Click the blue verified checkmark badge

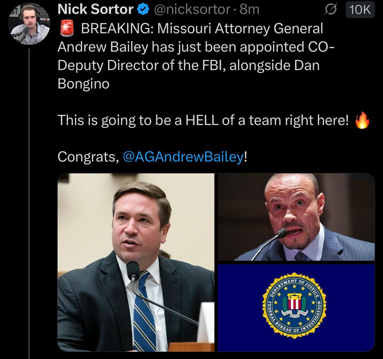pos(143,10)
